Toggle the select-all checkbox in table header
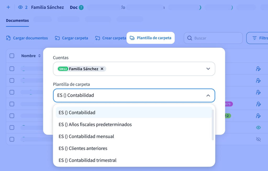 (x=12, y=56)
